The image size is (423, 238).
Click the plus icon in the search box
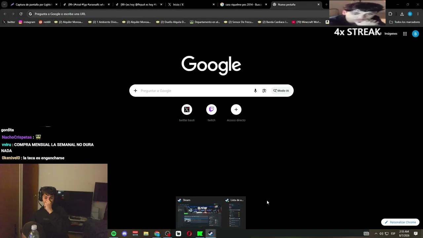click(135, 91)
